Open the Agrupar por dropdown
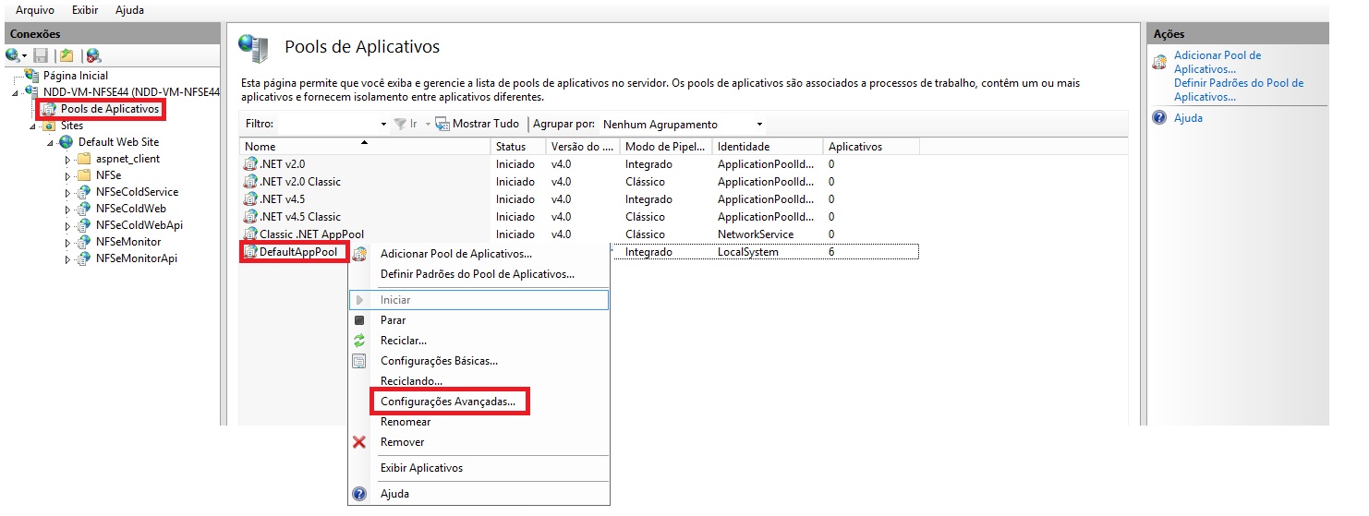 click(x=759, y=125)
